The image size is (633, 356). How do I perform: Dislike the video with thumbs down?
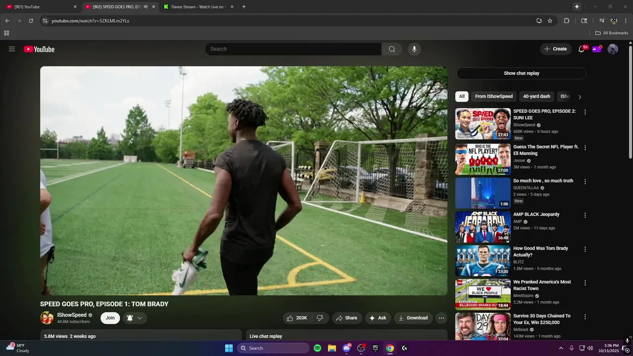pos(320,318)
